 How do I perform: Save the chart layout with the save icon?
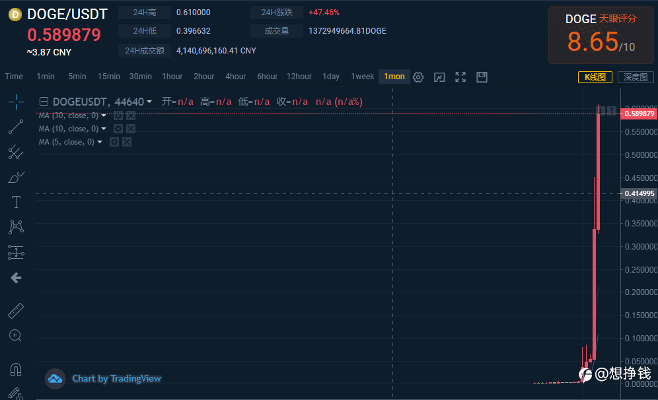[482, 77]
